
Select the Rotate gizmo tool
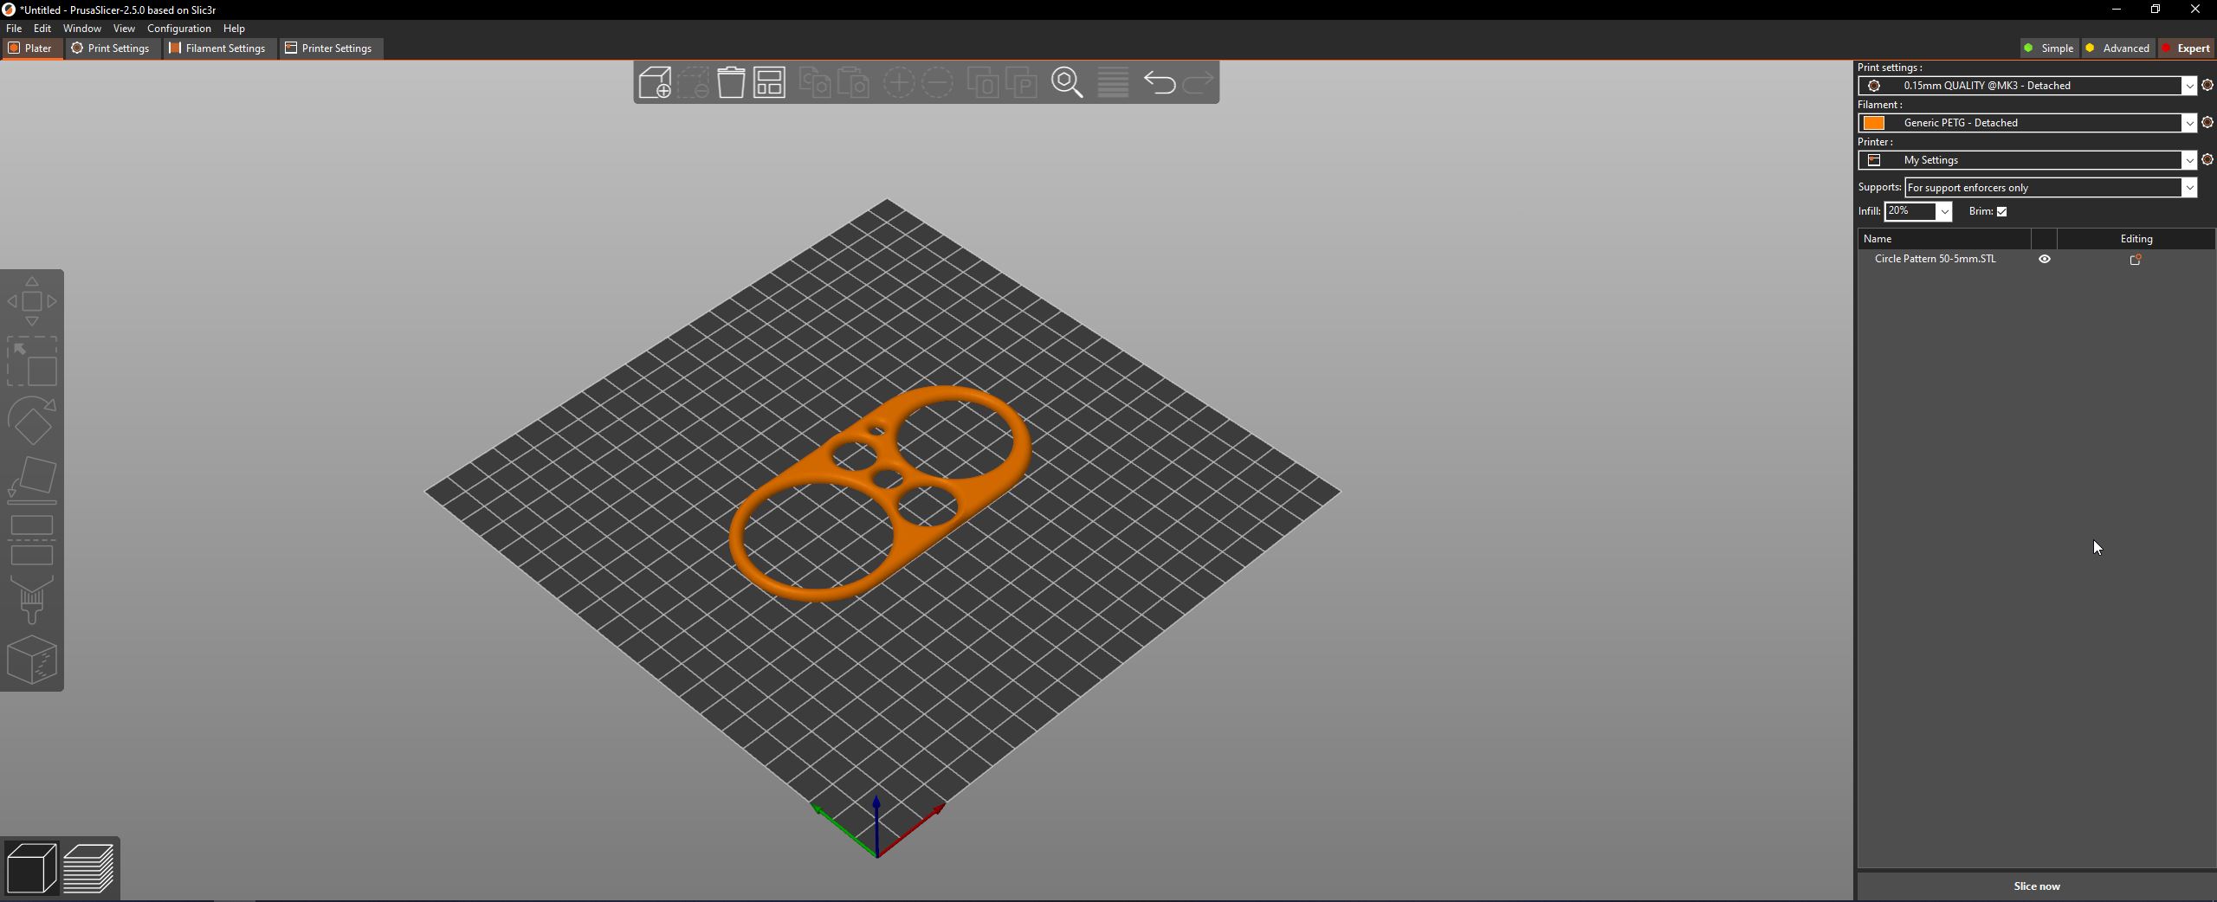tap(32, 421)
